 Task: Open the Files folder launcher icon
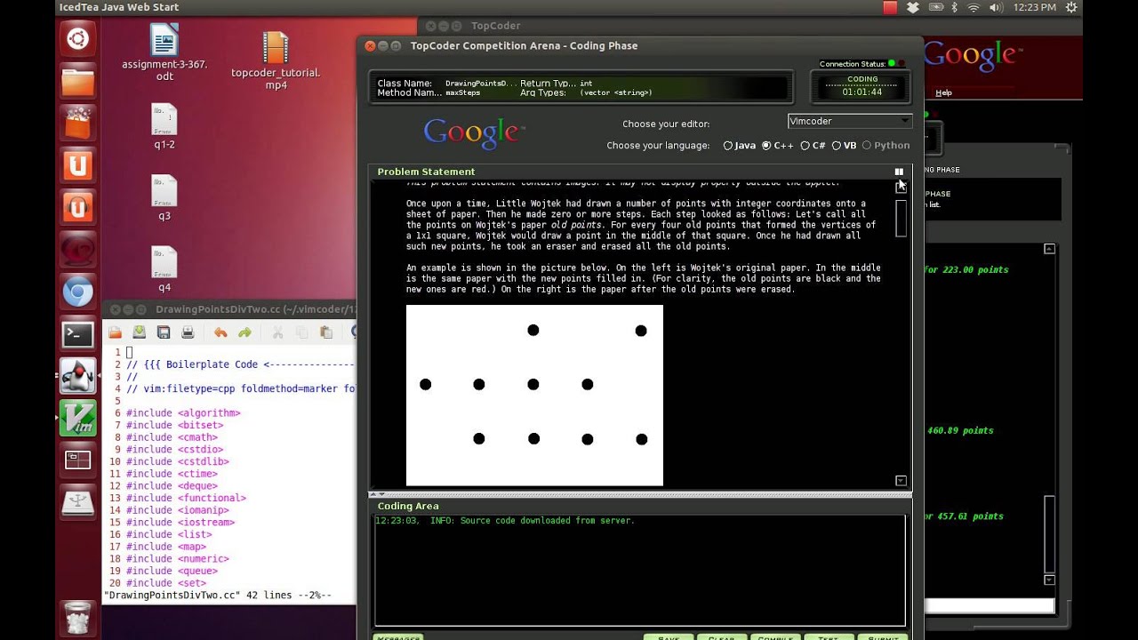77,82
